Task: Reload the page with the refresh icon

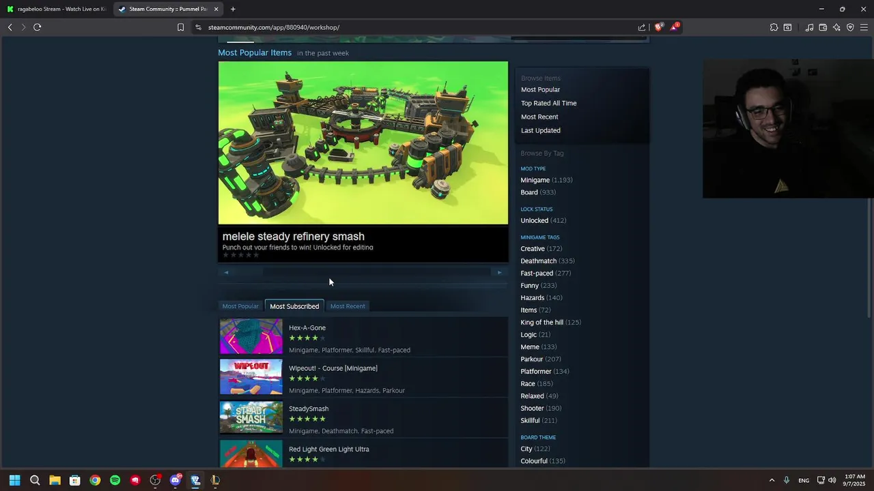Action: pos(38,27)
